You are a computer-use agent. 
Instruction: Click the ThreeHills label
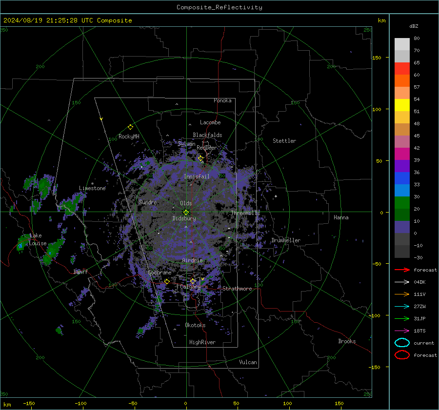245,213
